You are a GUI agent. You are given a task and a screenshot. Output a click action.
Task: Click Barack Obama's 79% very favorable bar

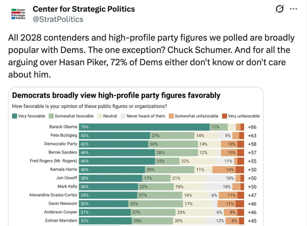pyautogui.click(x=144, y=127)
